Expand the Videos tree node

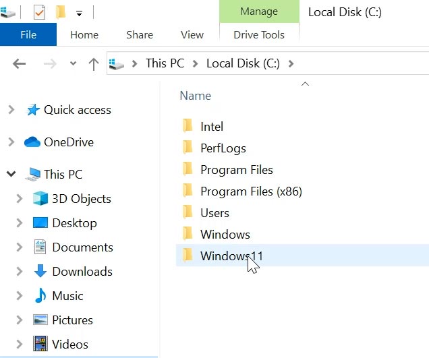19,344
